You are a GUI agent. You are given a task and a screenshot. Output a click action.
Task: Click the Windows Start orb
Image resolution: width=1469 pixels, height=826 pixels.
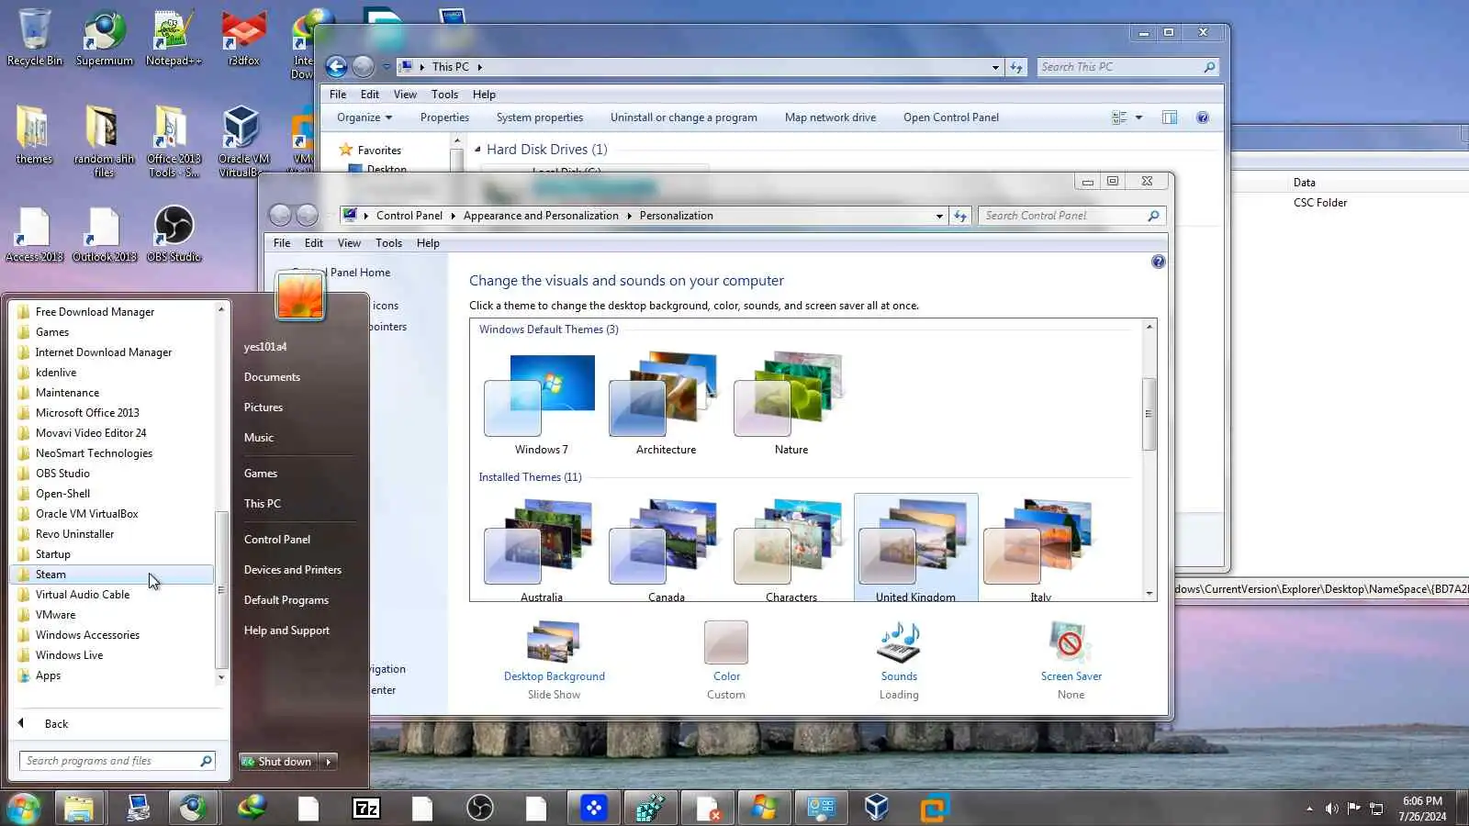[x=23, y=808]
